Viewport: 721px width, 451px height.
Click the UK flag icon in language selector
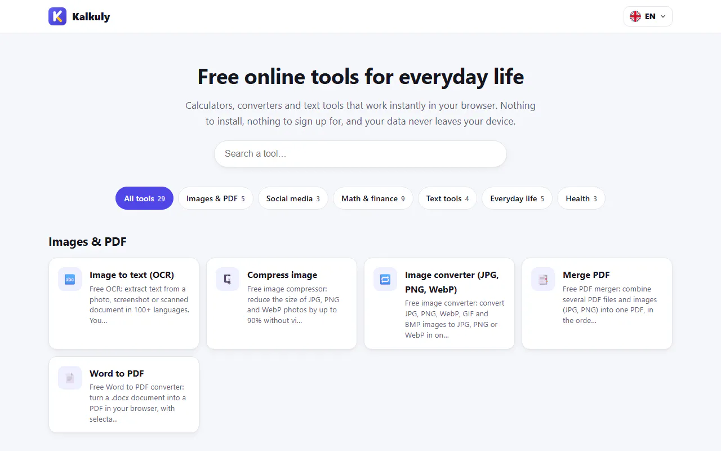(635, 16)
